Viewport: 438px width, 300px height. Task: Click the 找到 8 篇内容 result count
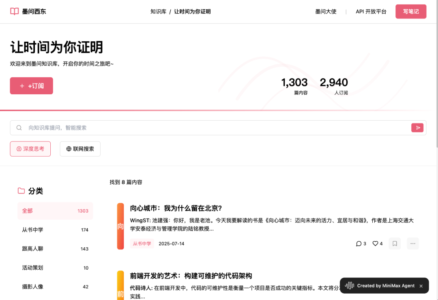coord(126,182)
